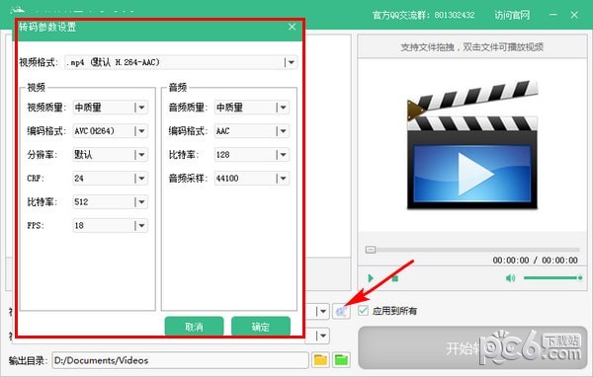Open the FPS dropdown showing 18
This screenshot has height=377, width=593.
[110, 226]
